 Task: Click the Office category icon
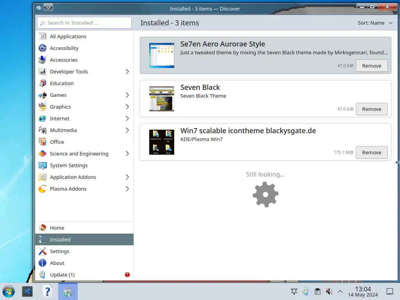[x=43, y=142]
